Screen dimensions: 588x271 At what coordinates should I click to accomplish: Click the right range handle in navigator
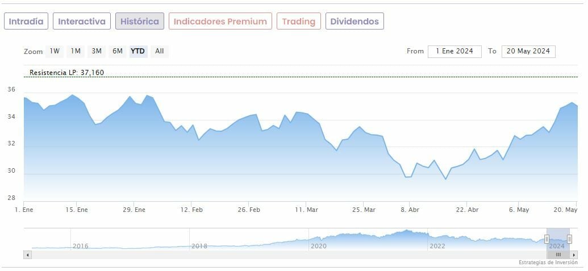[x=569, y=239]
